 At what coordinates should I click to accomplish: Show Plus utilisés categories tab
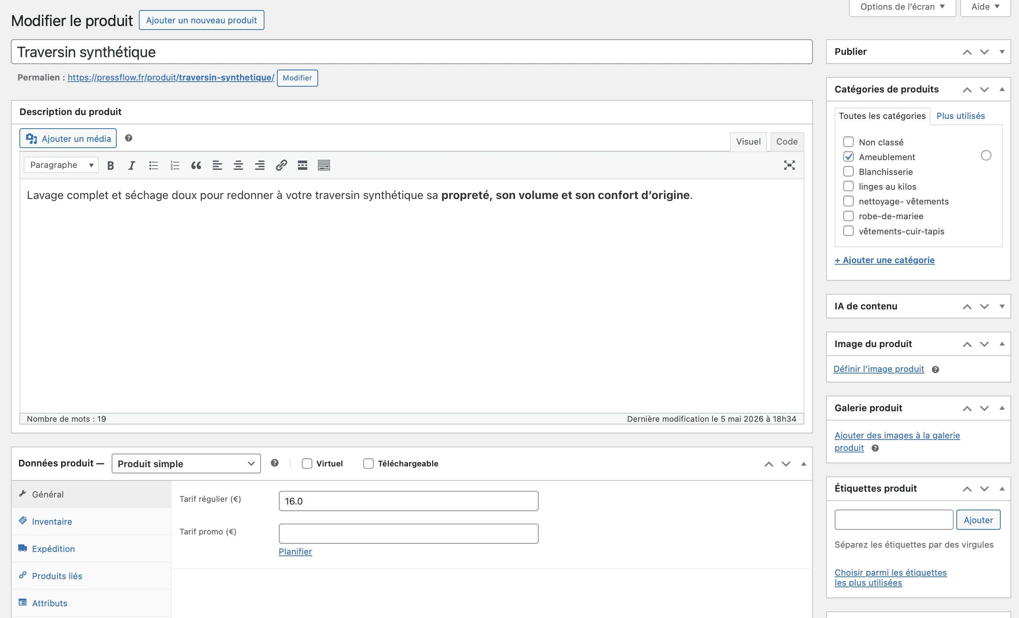(960, 116)
